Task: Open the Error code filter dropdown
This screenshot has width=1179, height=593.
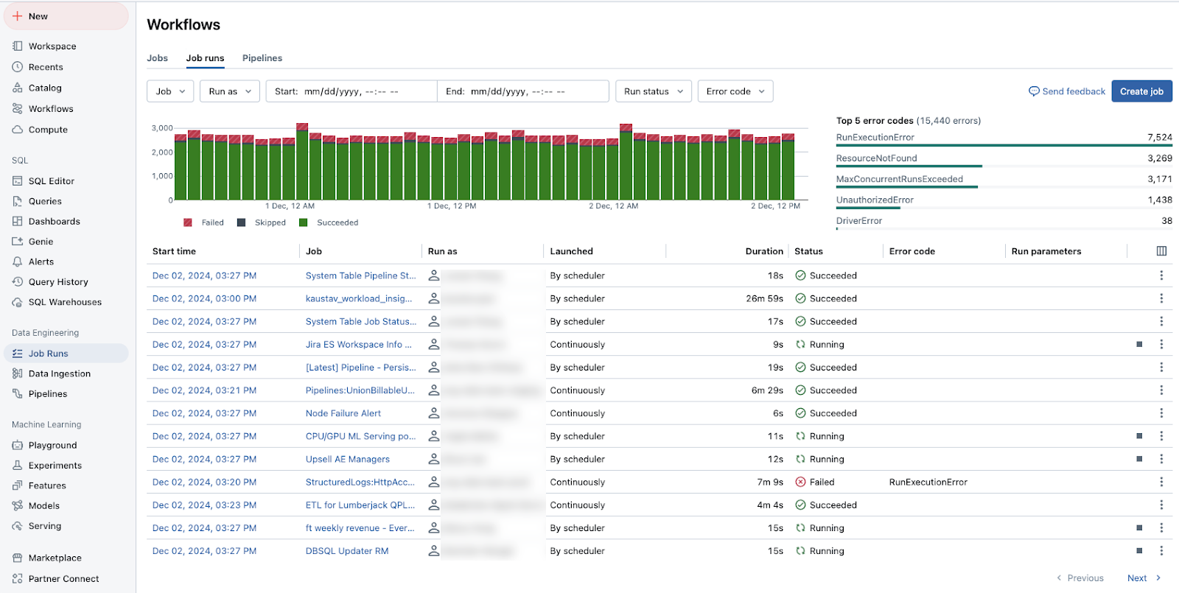Action: click(x=735, y=91)
